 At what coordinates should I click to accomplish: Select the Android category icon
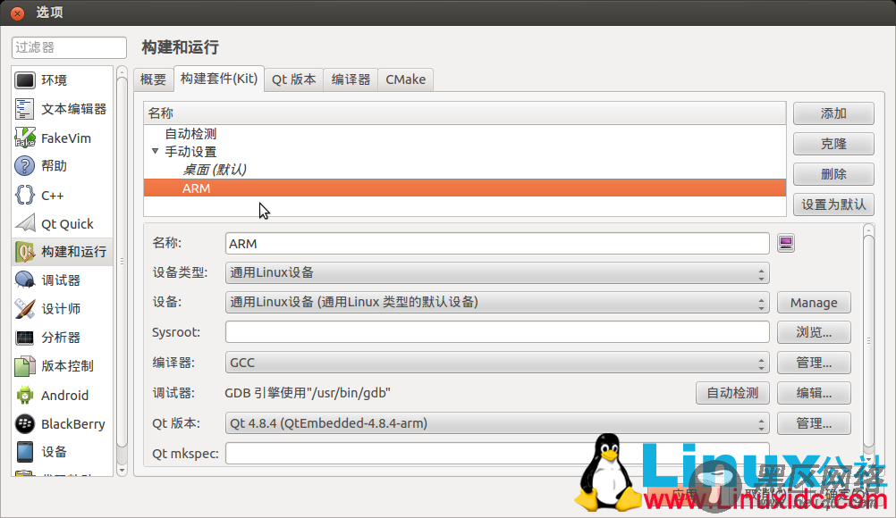point(24,395)
